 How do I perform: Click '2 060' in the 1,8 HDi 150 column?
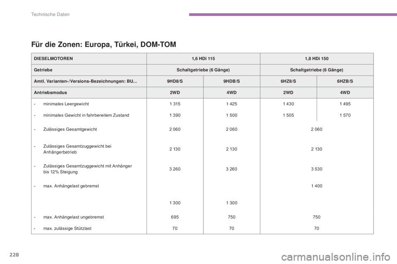(317, 130)
